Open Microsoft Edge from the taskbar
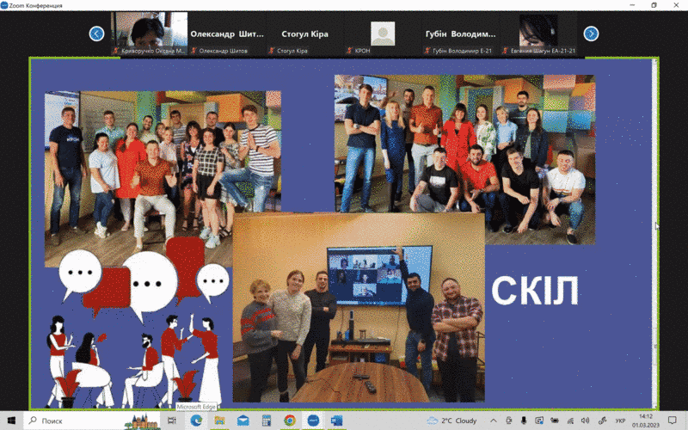 (196, 421)
